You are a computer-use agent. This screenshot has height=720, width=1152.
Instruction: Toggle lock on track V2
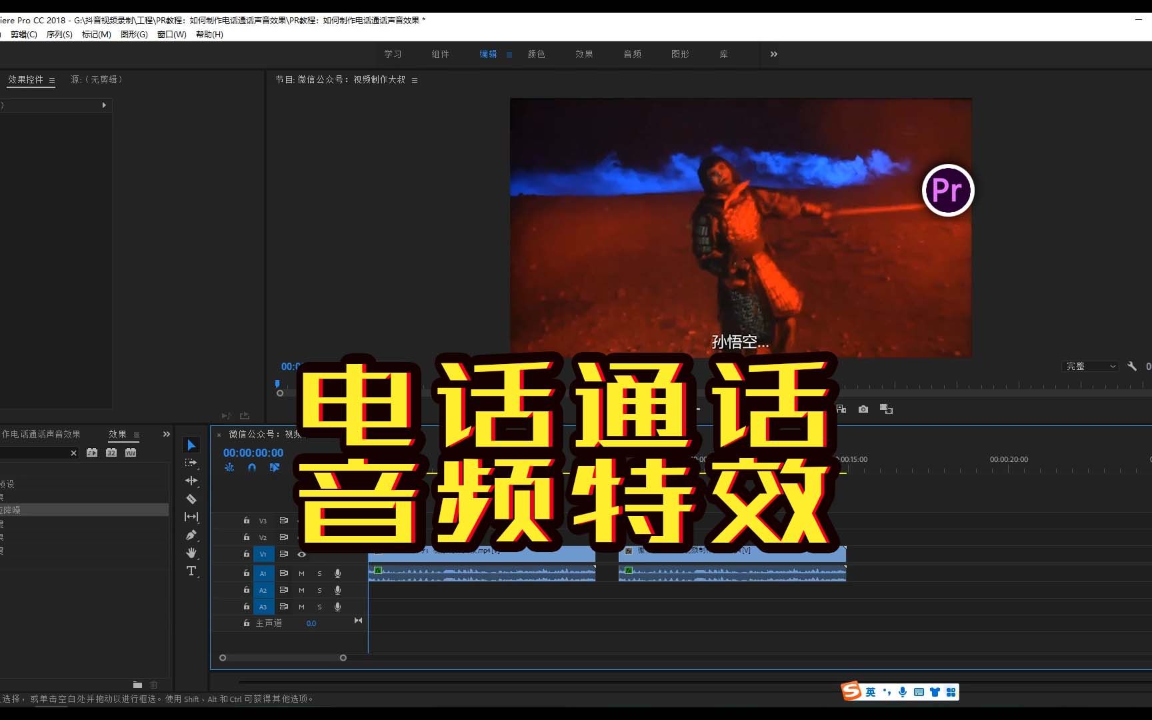(x=247, y=537)
